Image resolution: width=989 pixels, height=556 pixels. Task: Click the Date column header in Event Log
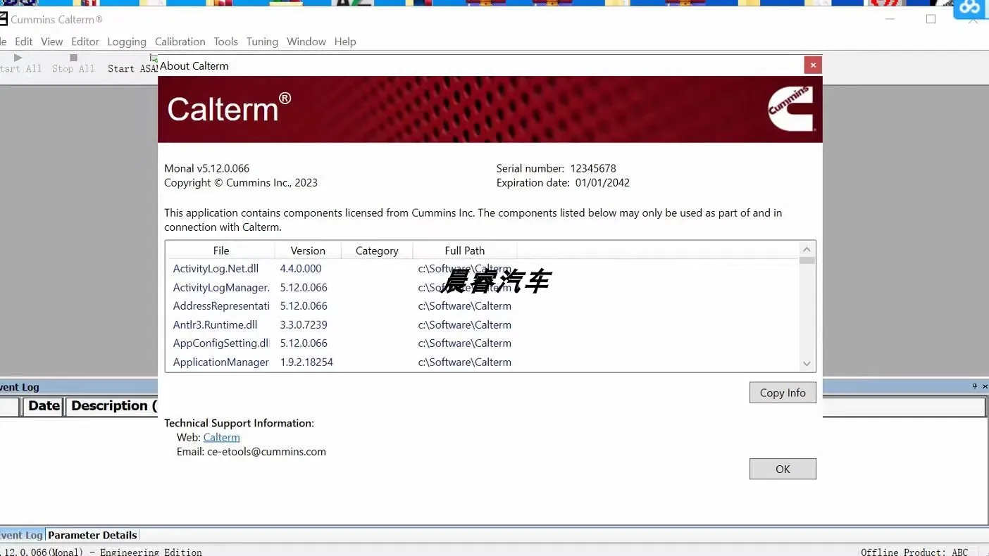point(44,406)
